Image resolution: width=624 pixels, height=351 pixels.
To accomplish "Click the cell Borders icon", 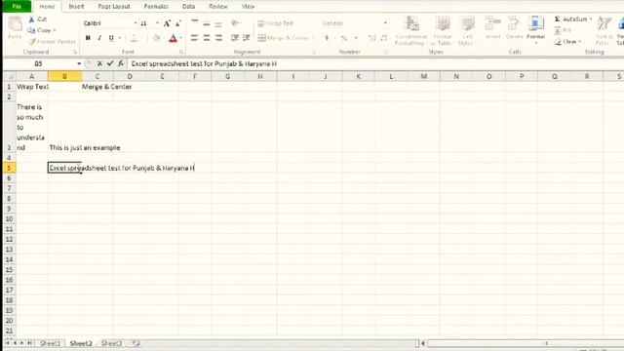I will (134, 38).
